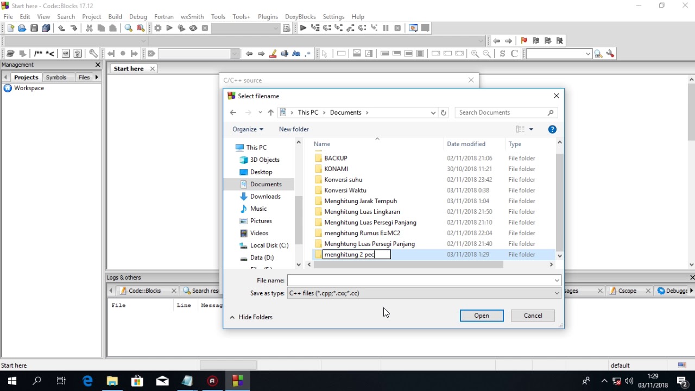Select Local Disk (C:) in navigation pane

[x=269, y=245]
